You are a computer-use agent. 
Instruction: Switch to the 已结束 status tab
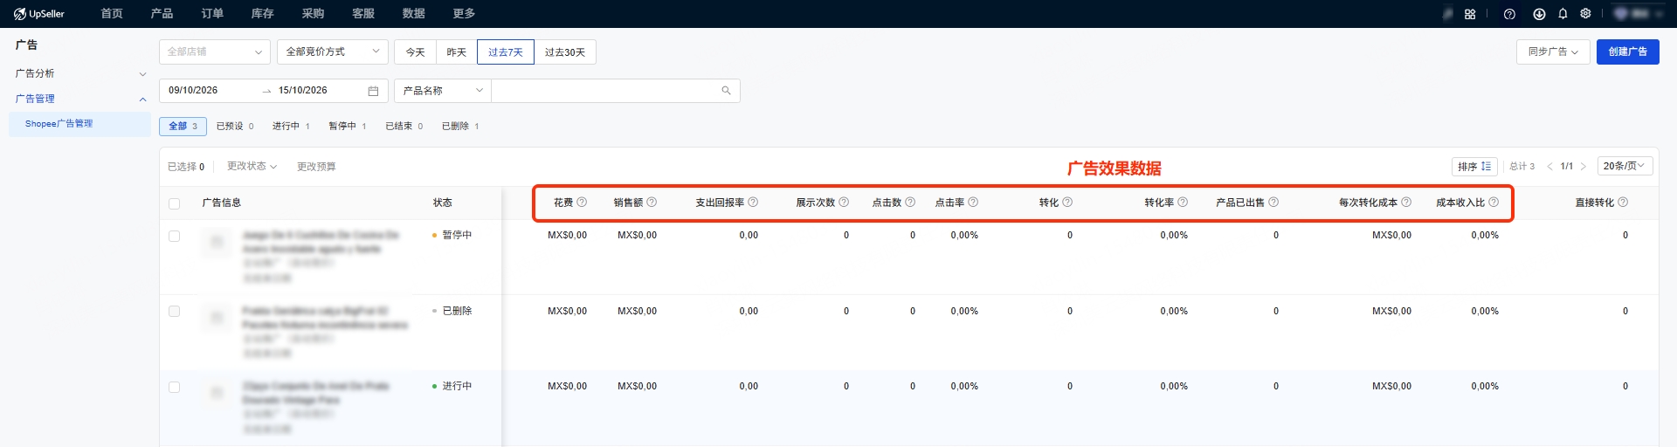pyautogui.click(x=404, y=127)
